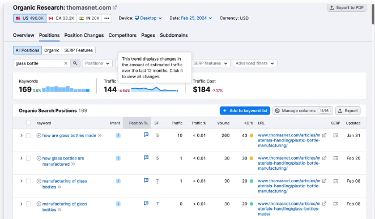Click Informational intent badge for 'how are glass bottles made'
Image resolution: width=375 pixels, height=219 pixels.
[118, 135]
